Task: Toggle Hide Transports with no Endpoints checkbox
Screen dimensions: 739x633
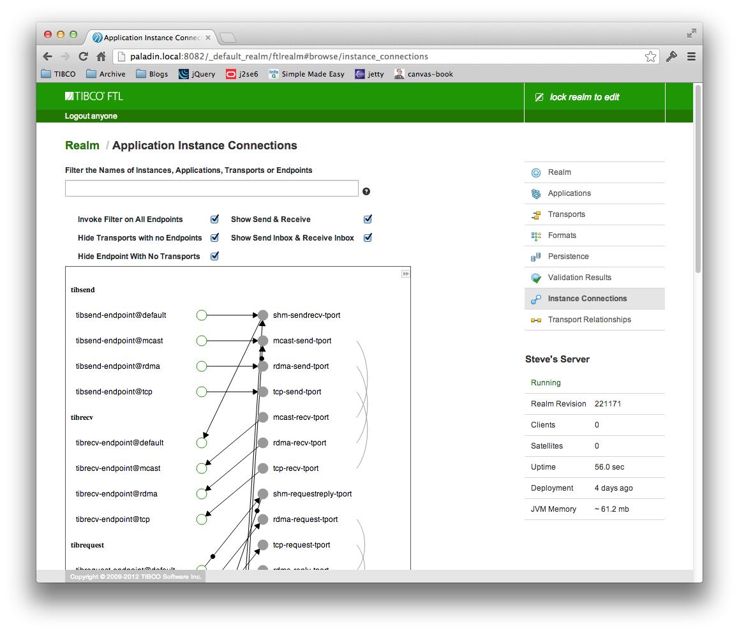Action: 214,237
